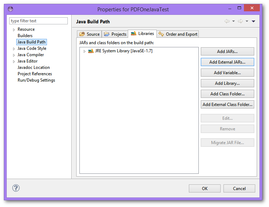Expand the Java Code Style node
Screen dimensions: 269x207
(14, 49)
